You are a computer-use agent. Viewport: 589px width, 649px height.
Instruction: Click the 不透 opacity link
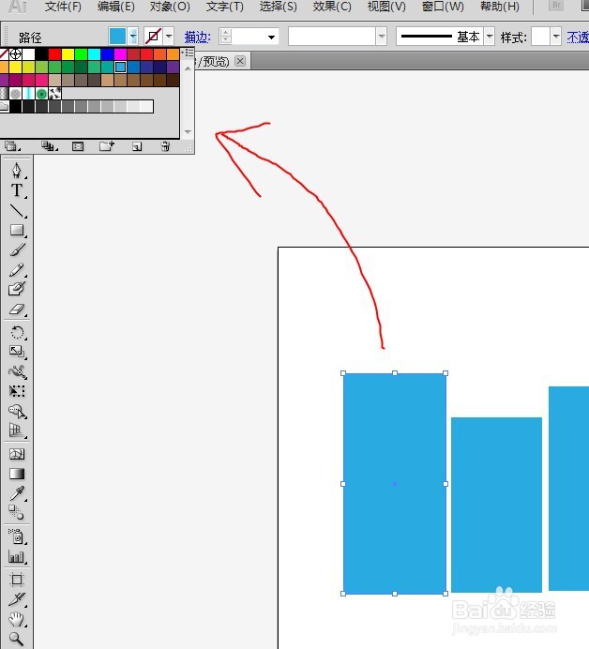(x=578, y=38)
